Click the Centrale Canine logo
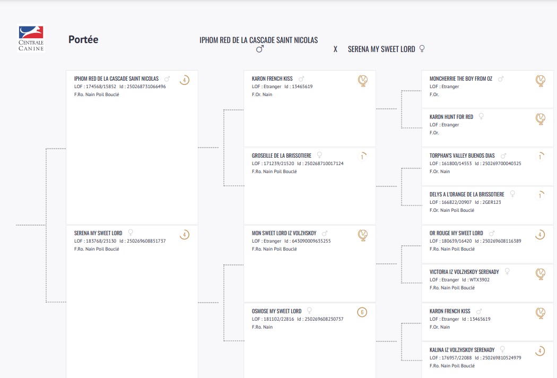Image resolution: width=557 pixels, height=378 pixels. 31,39
